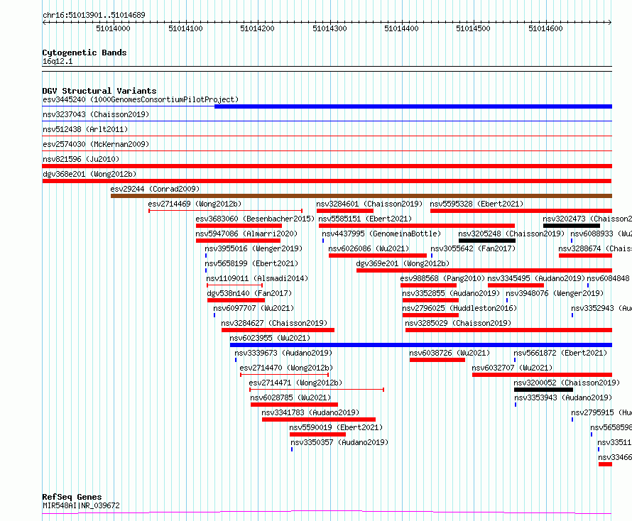Open nsv3284601 (Chaisson2019) variant
Viewport: 632px width, 521px height.
pyautogui.click(x=369, y=204)
